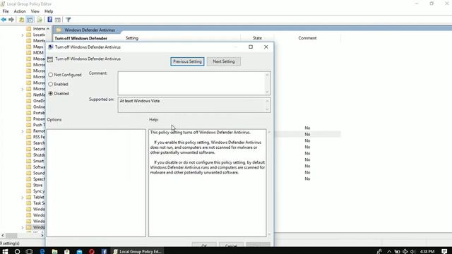
Task: Select the Online folder in tree
Action: coord(39,107)
